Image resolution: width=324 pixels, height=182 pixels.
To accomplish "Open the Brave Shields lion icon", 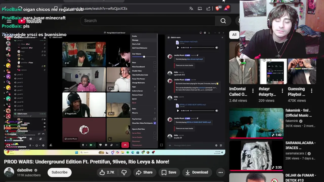I will 217,9.
